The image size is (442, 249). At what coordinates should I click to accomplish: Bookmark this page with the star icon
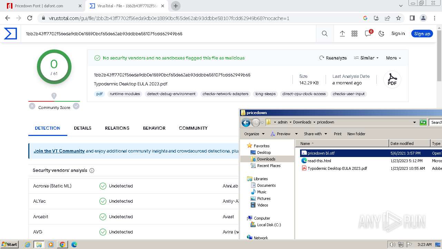398,18
